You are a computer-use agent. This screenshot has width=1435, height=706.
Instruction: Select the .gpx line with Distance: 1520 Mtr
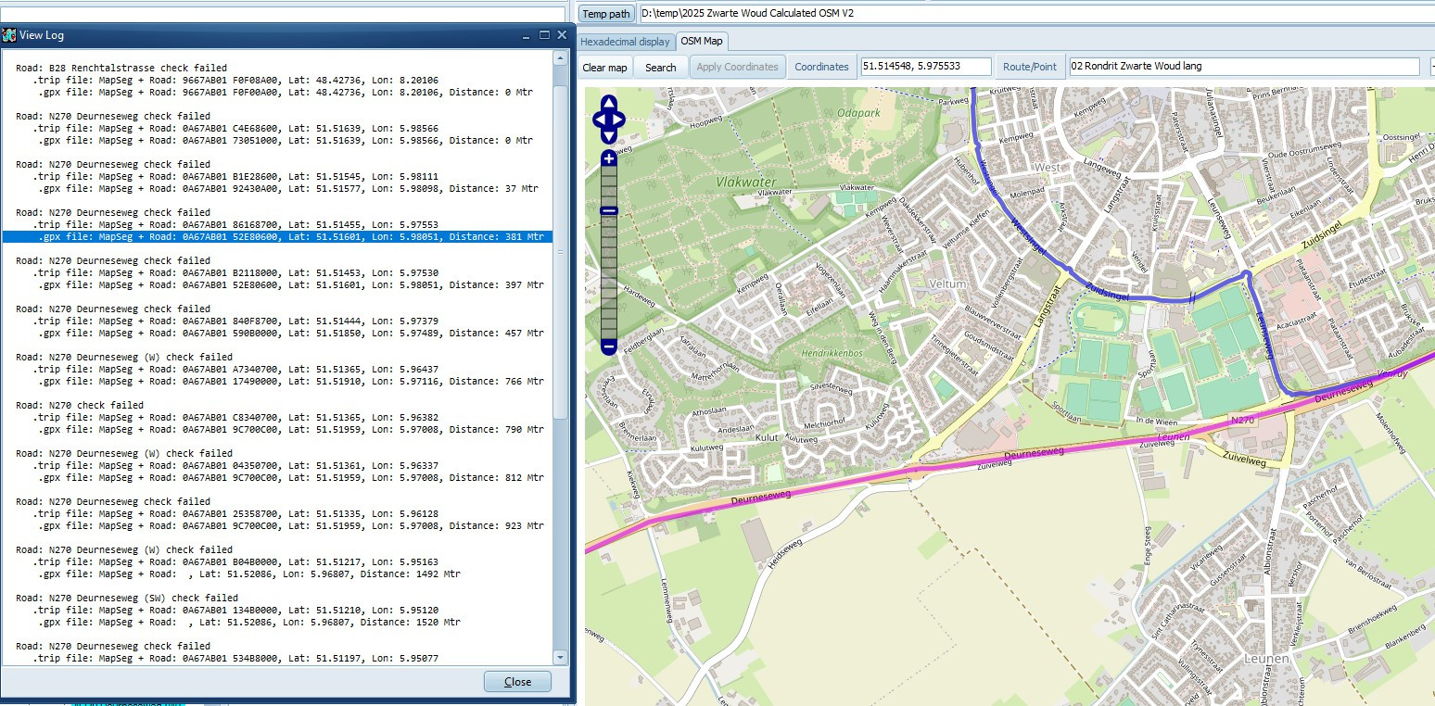click(x=249, y=623)
